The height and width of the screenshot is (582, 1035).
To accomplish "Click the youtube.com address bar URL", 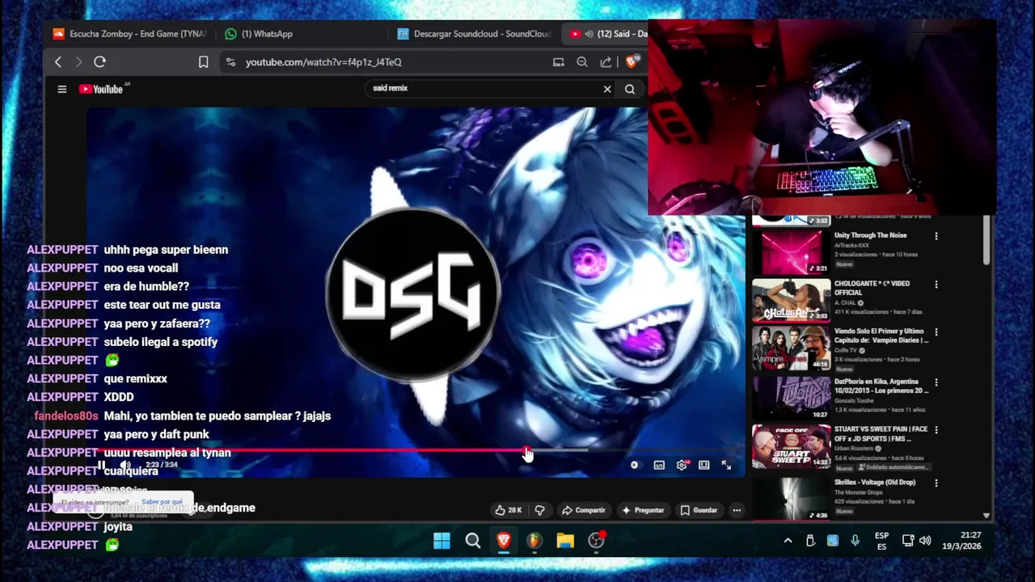I will (323, 62).
